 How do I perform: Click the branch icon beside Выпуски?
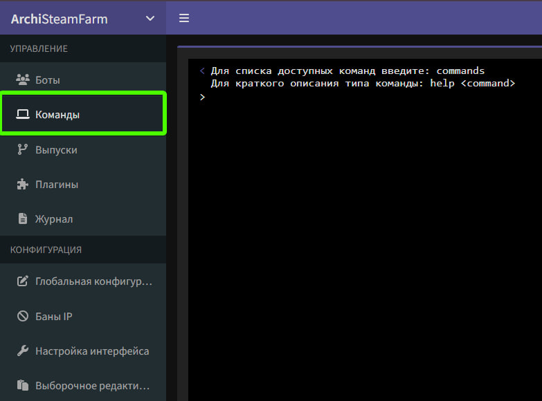pos(22,149)
